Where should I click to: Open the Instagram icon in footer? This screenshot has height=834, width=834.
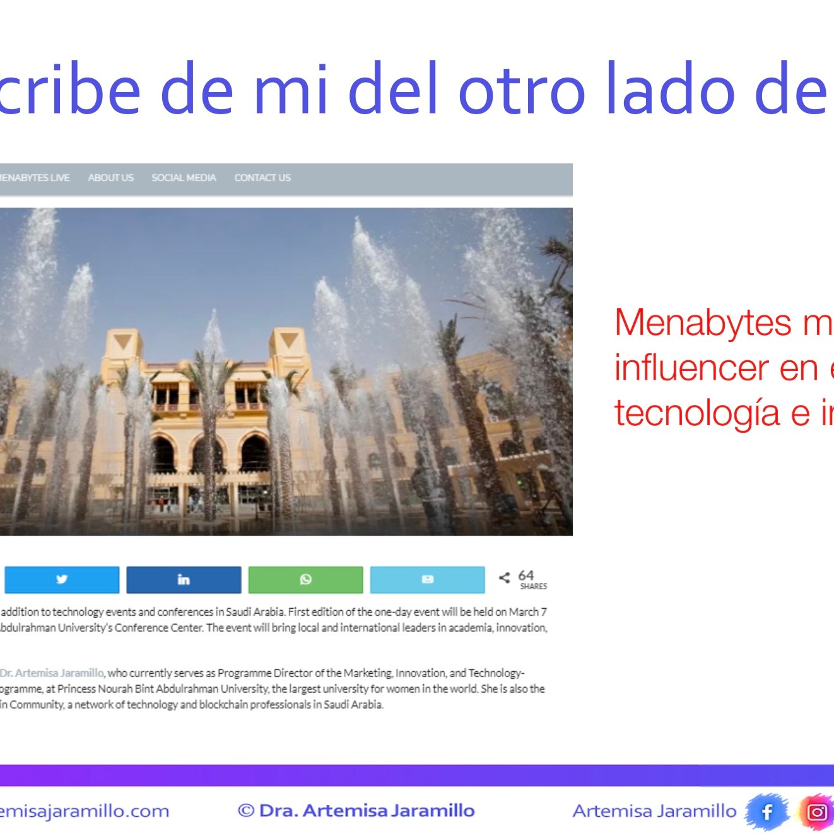(817, 811)
